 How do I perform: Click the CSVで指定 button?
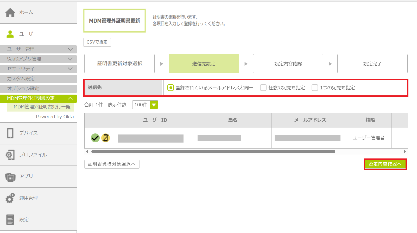97,42
